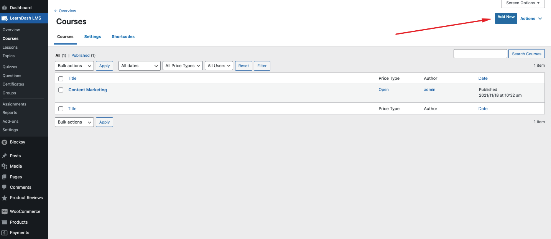Screen dimensions: 551x239
Task: Open WooCommerce via its sidebar icon
Action: pos(4,211)
